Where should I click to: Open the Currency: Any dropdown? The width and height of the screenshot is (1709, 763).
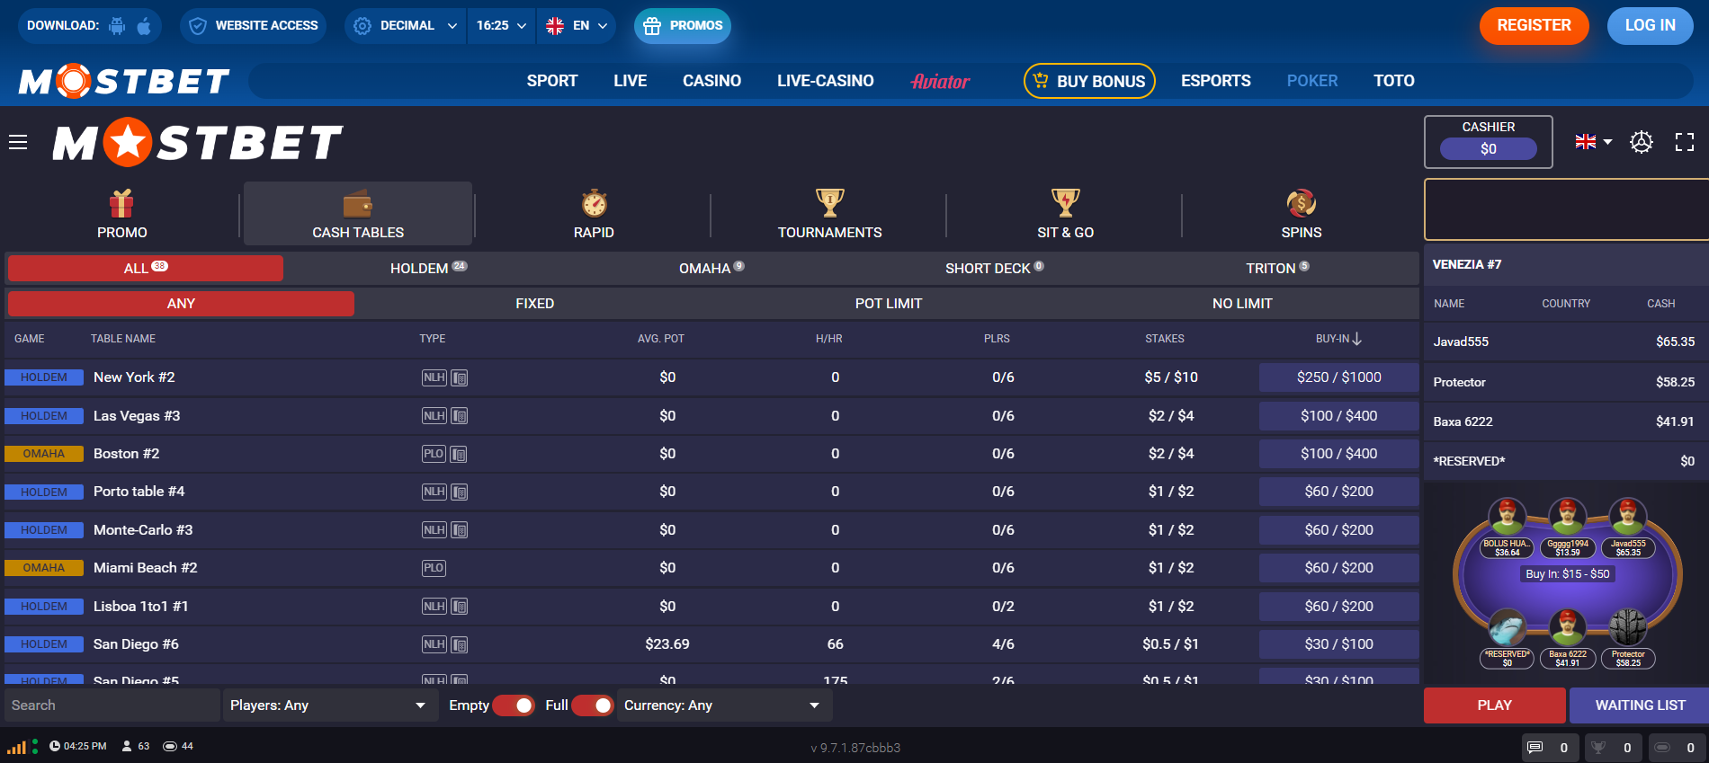(x=722, y=705)
